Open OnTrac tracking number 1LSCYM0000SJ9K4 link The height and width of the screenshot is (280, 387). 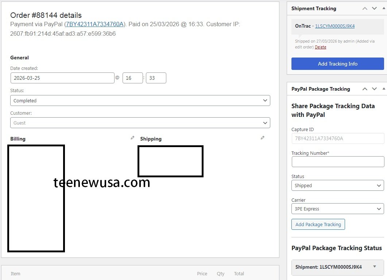pos(335,26)
